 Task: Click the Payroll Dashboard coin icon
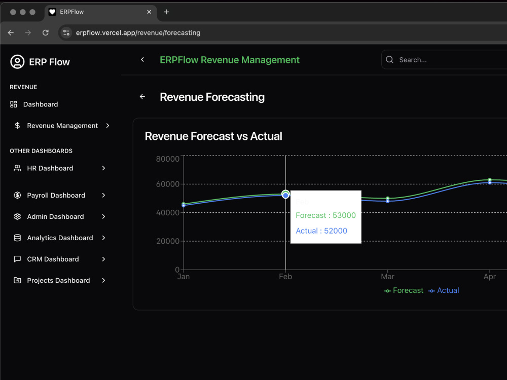[x=17, y=195]
